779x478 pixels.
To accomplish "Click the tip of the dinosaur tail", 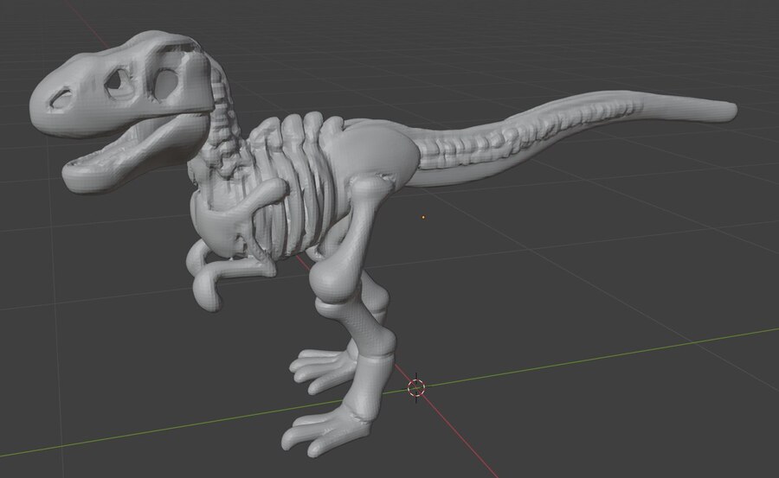I will [x=727, y=109].
